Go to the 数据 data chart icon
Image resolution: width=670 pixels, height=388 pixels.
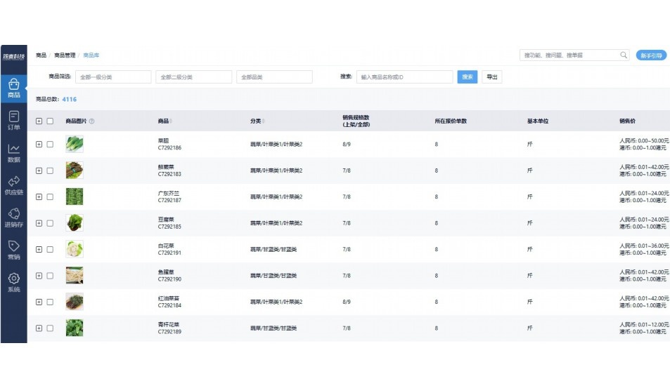(13, 152)
